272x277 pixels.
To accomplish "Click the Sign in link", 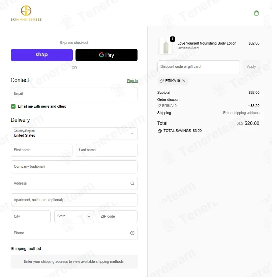I will coord(132,81).
